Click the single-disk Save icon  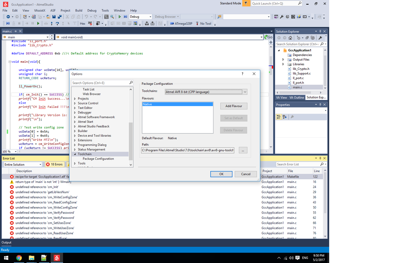54,17
